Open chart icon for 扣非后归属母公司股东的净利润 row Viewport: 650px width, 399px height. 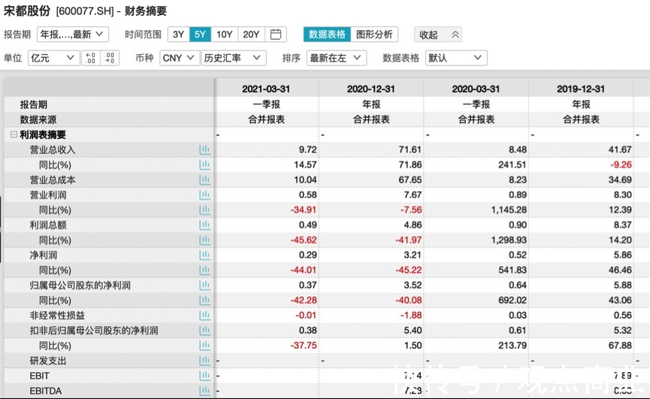tap(205, 330)
